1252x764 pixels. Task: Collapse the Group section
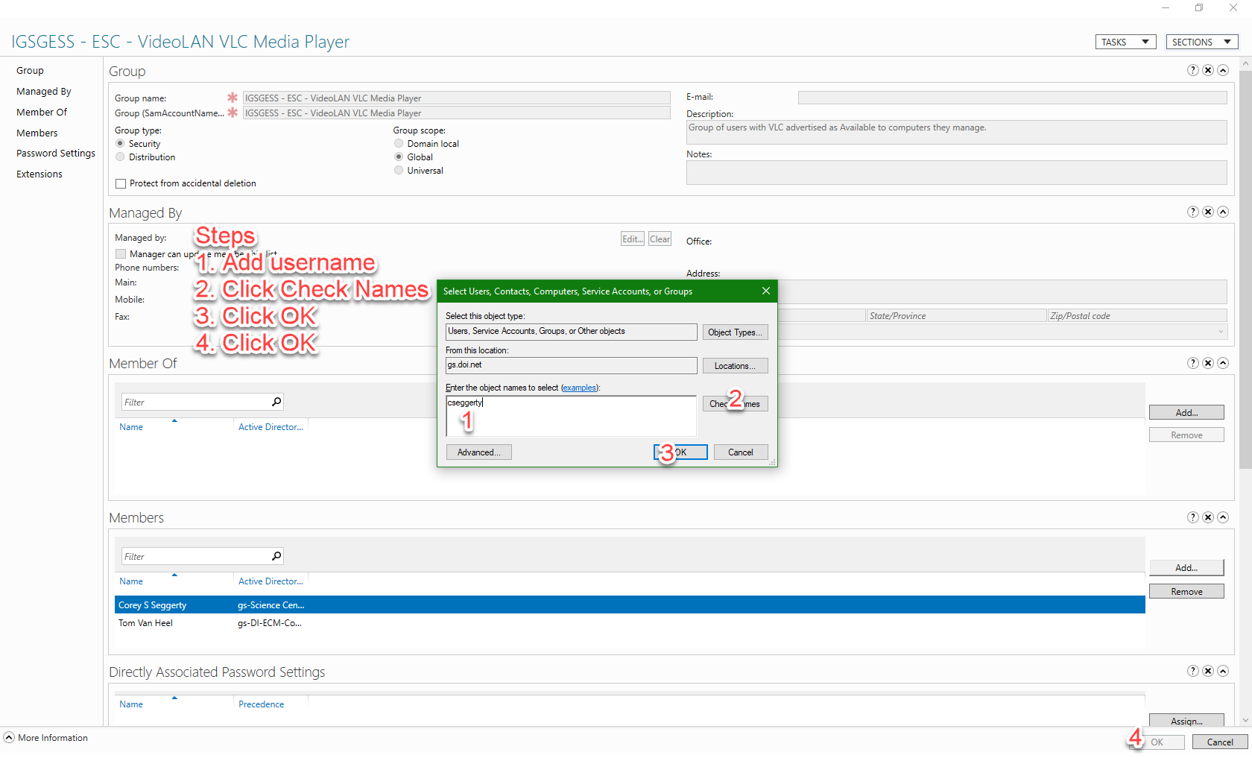[1223, 70]
